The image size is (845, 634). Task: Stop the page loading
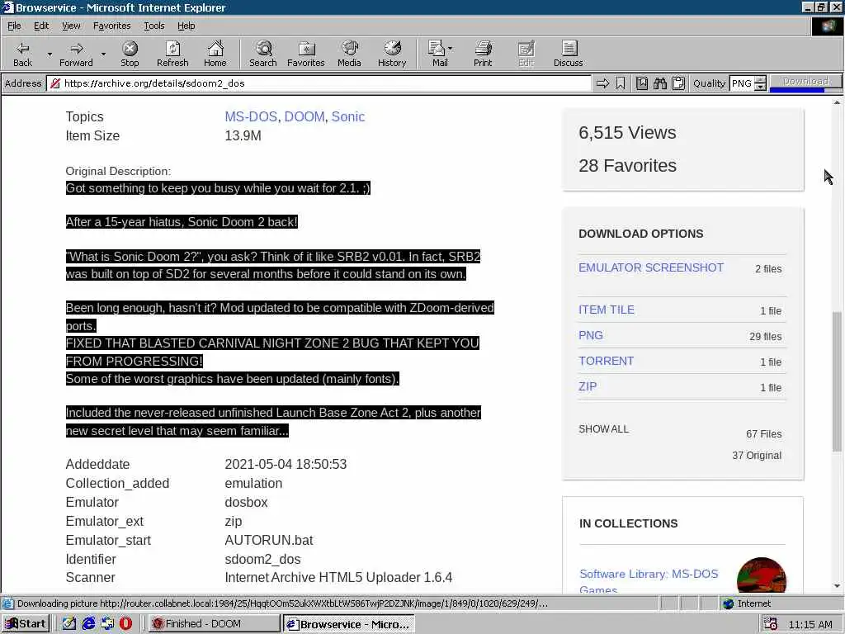click(x=130, y=54)
